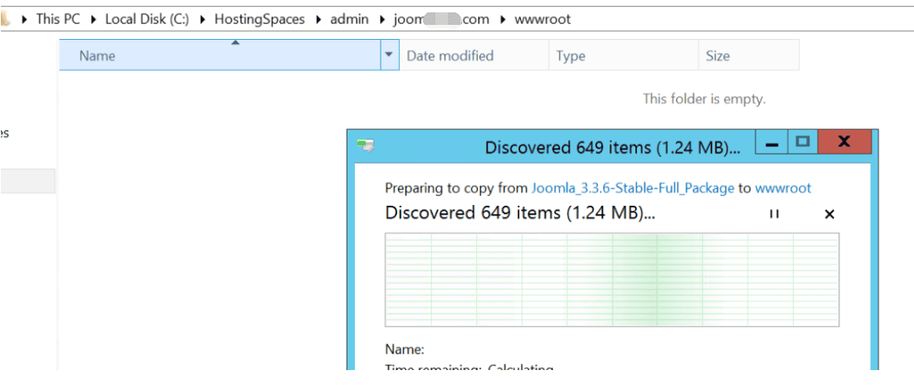Sort by Date modified column

pos(474,56)
